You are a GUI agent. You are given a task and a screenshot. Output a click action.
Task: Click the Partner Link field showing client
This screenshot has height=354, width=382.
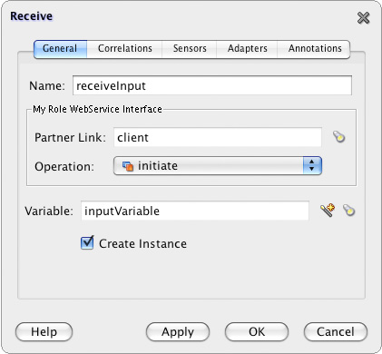click(x=218, y=137)
